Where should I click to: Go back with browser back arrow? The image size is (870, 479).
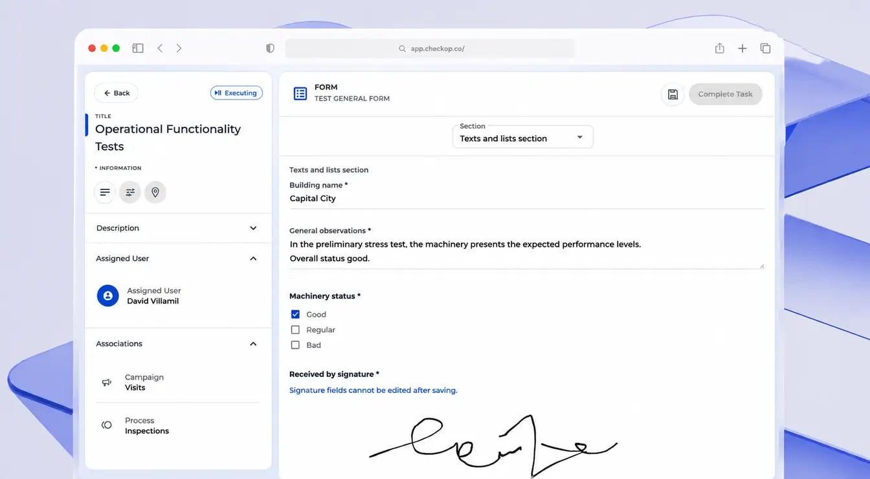click(160, 48)
